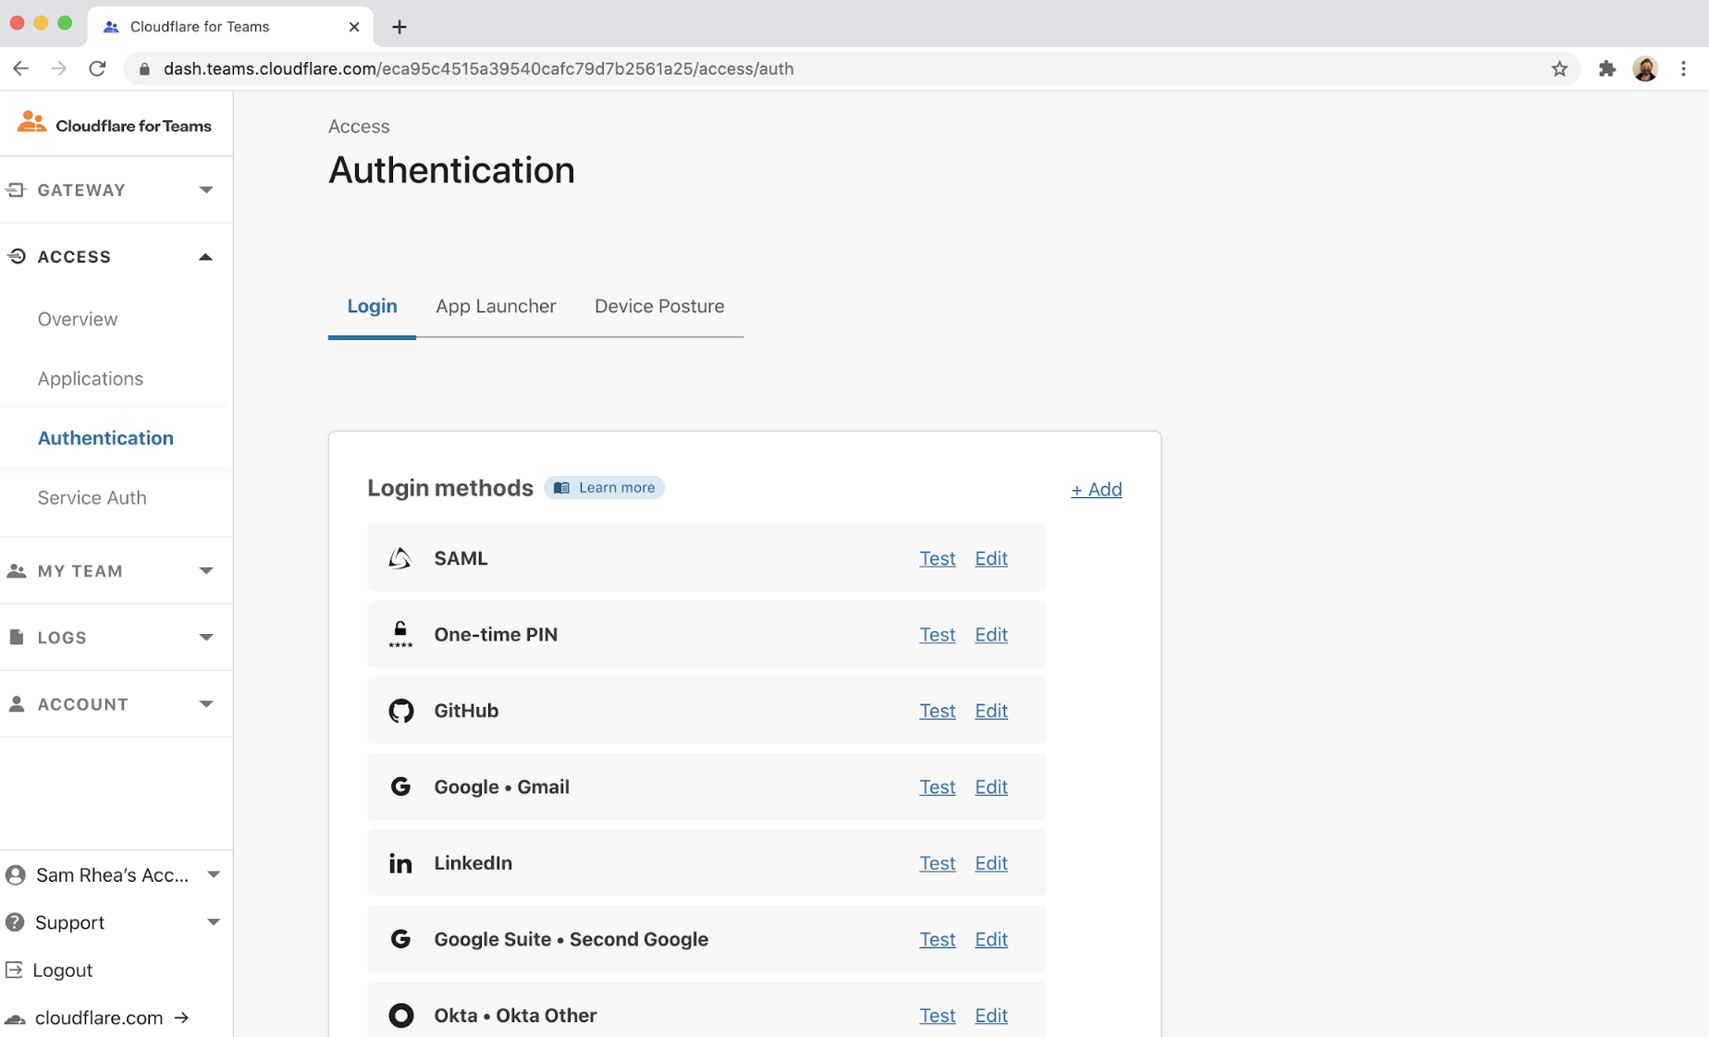Open the Chrome profile avatar
The image size is (1709, 1037).
pos(1645,68)
